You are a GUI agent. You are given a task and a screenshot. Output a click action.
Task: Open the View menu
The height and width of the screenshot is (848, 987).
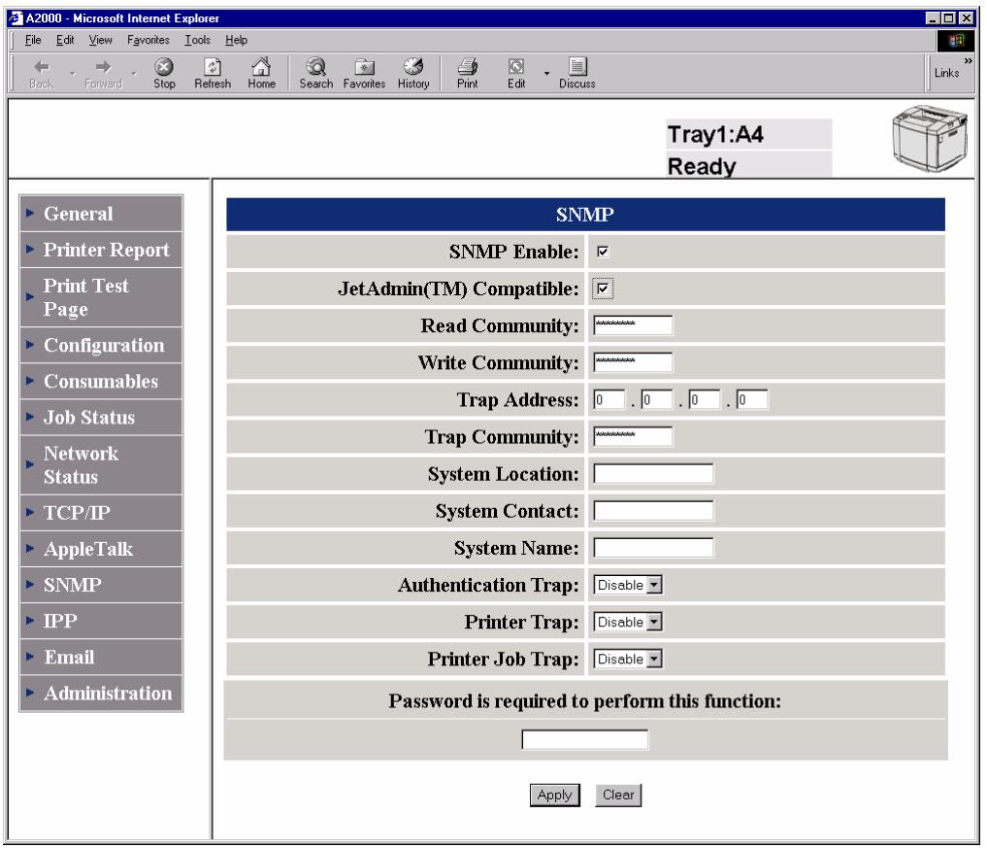point(100,40)
